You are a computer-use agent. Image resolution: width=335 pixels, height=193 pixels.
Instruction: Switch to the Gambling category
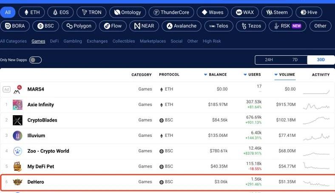(73, 41)
